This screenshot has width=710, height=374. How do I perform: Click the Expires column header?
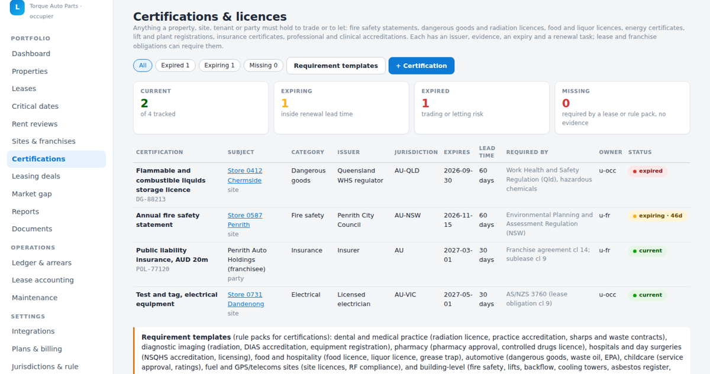457,152
